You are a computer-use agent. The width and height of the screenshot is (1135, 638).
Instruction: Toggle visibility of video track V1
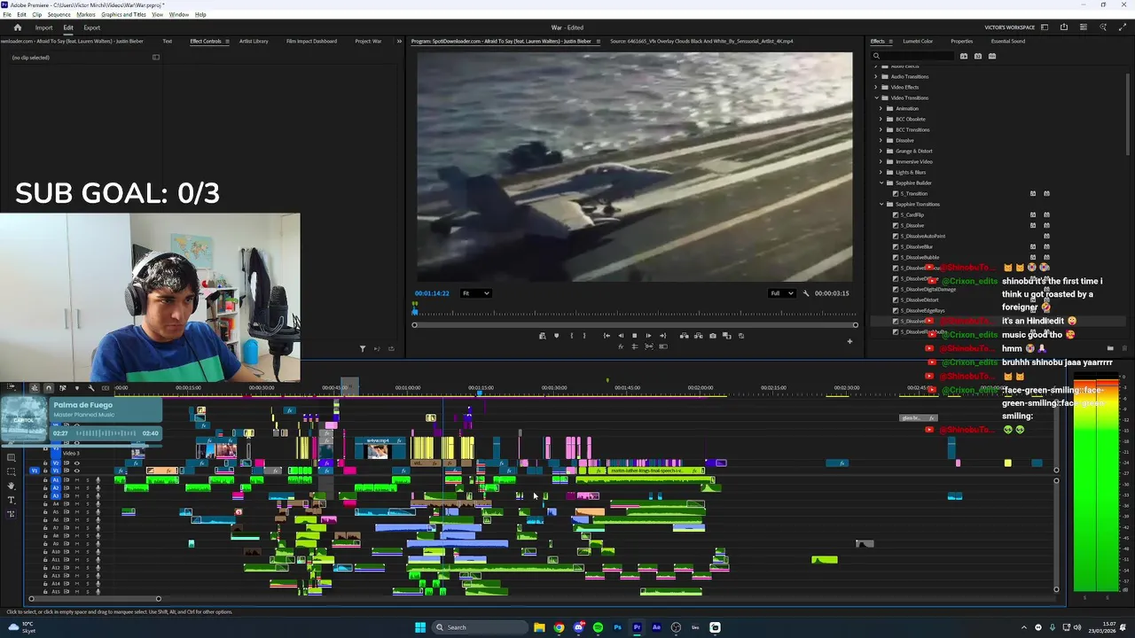[77, 471]
